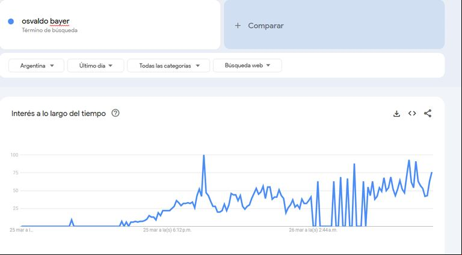Open the Argentina region dropdown
The image size is (462, 255).
click(36, 66)
